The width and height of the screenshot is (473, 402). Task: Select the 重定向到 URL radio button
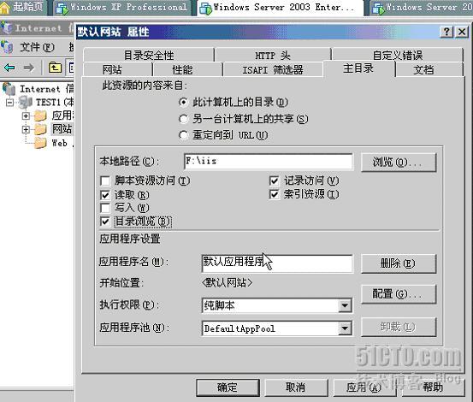pyautogui.click(x=183, y=135)
